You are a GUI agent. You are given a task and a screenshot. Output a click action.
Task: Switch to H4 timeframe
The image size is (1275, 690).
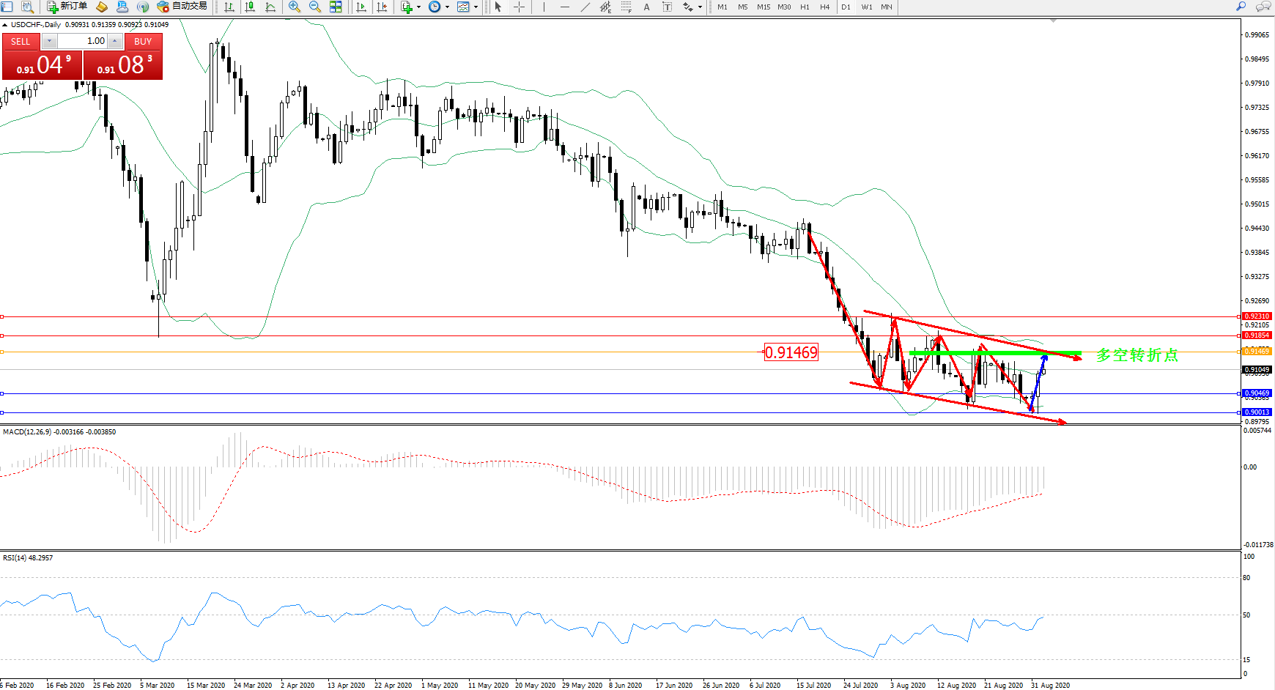click(825, 7)
